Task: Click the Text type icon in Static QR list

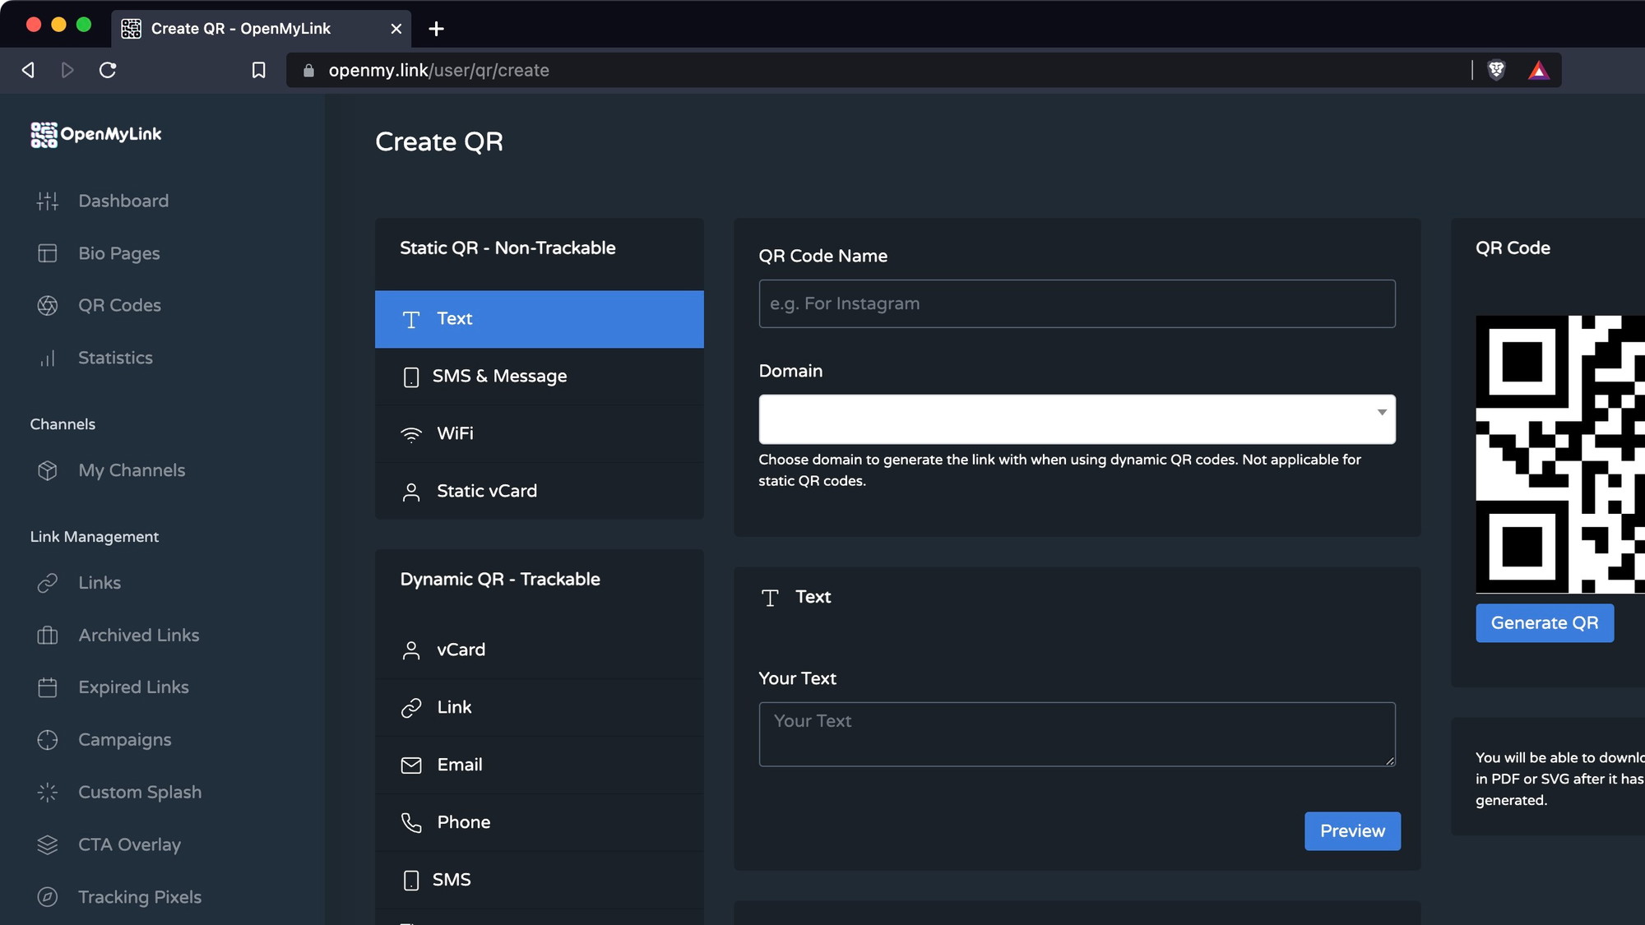Action: coord(411,320)
